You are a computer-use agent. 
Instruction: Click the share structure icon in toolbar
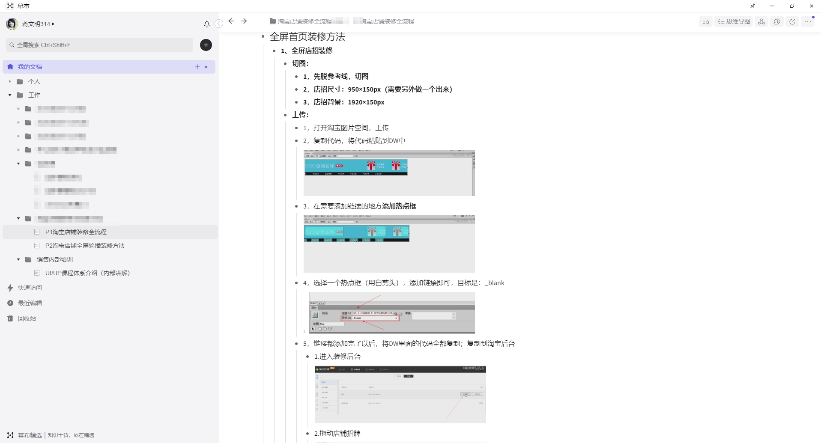coord(761,21)
